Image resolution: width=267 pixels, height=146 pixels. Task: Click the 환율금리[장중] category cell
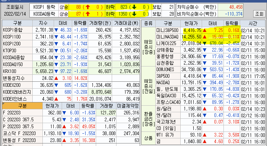tap(148, 119)
